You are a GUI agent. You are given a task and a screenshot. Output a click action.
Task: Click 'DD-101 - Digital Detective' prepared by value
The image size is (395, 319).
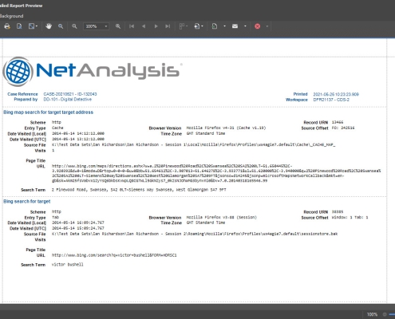(x=68, y=99)
